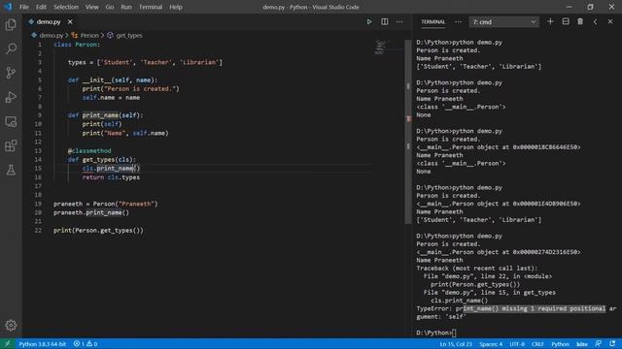Viewport: 622px width, 349px height.
Task: Select language mode Python in status bar
Action: click(x=560, y=344)
